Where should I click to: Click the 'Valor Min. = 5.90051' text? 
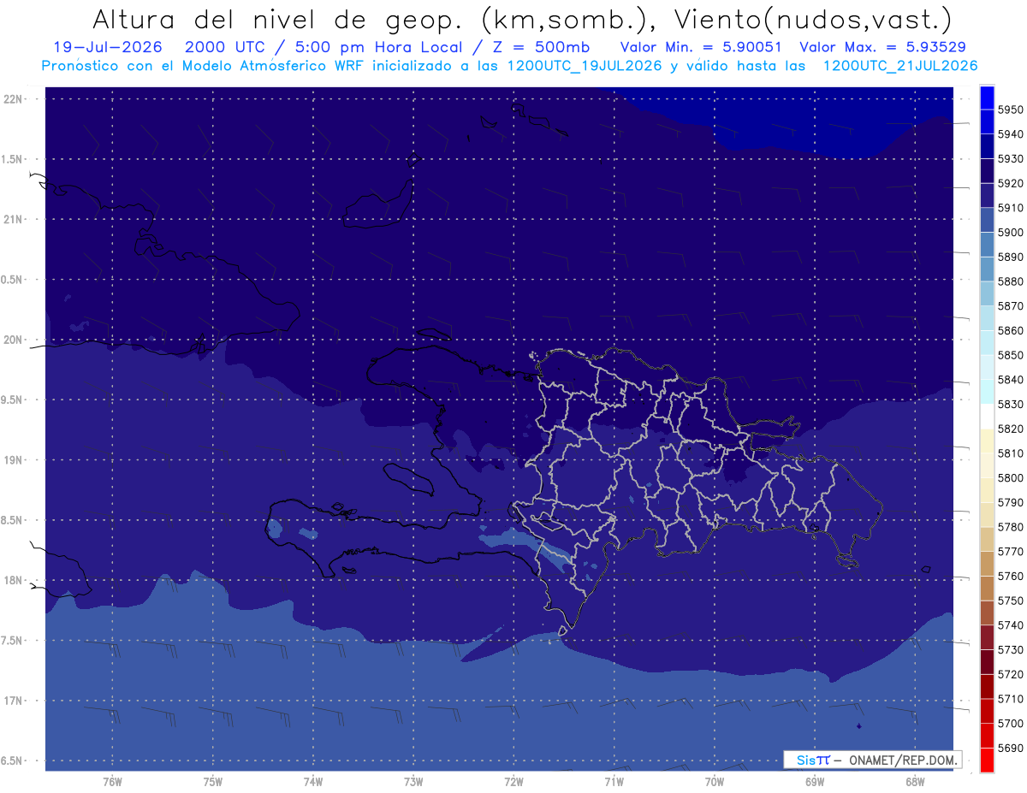coord(701,47)
